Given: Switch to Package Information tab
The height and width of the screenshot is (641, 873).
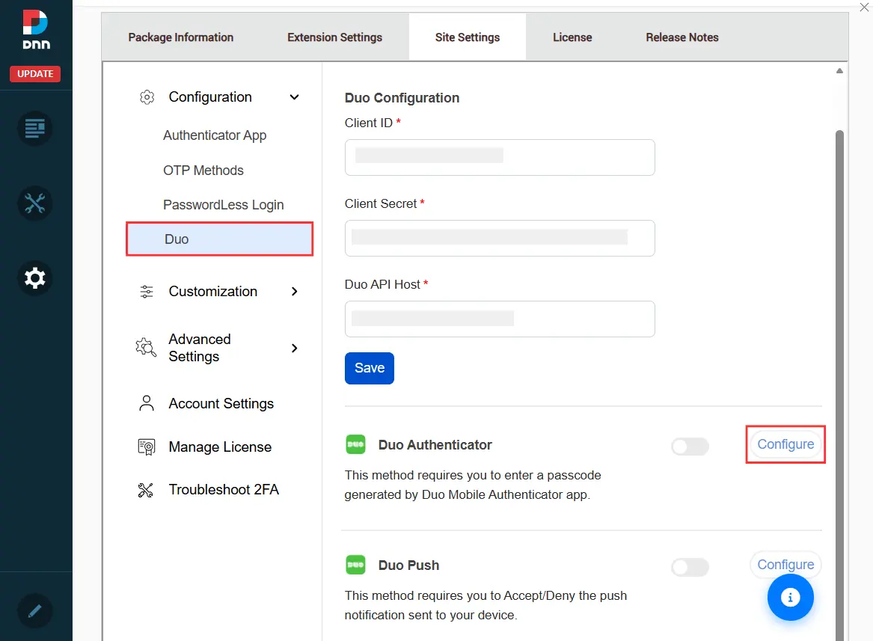Looking at the screenshot, I should coord(181,37).
